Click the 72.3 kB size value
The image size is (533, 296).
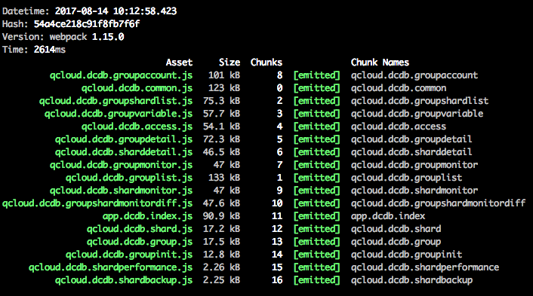coord(222,139)
